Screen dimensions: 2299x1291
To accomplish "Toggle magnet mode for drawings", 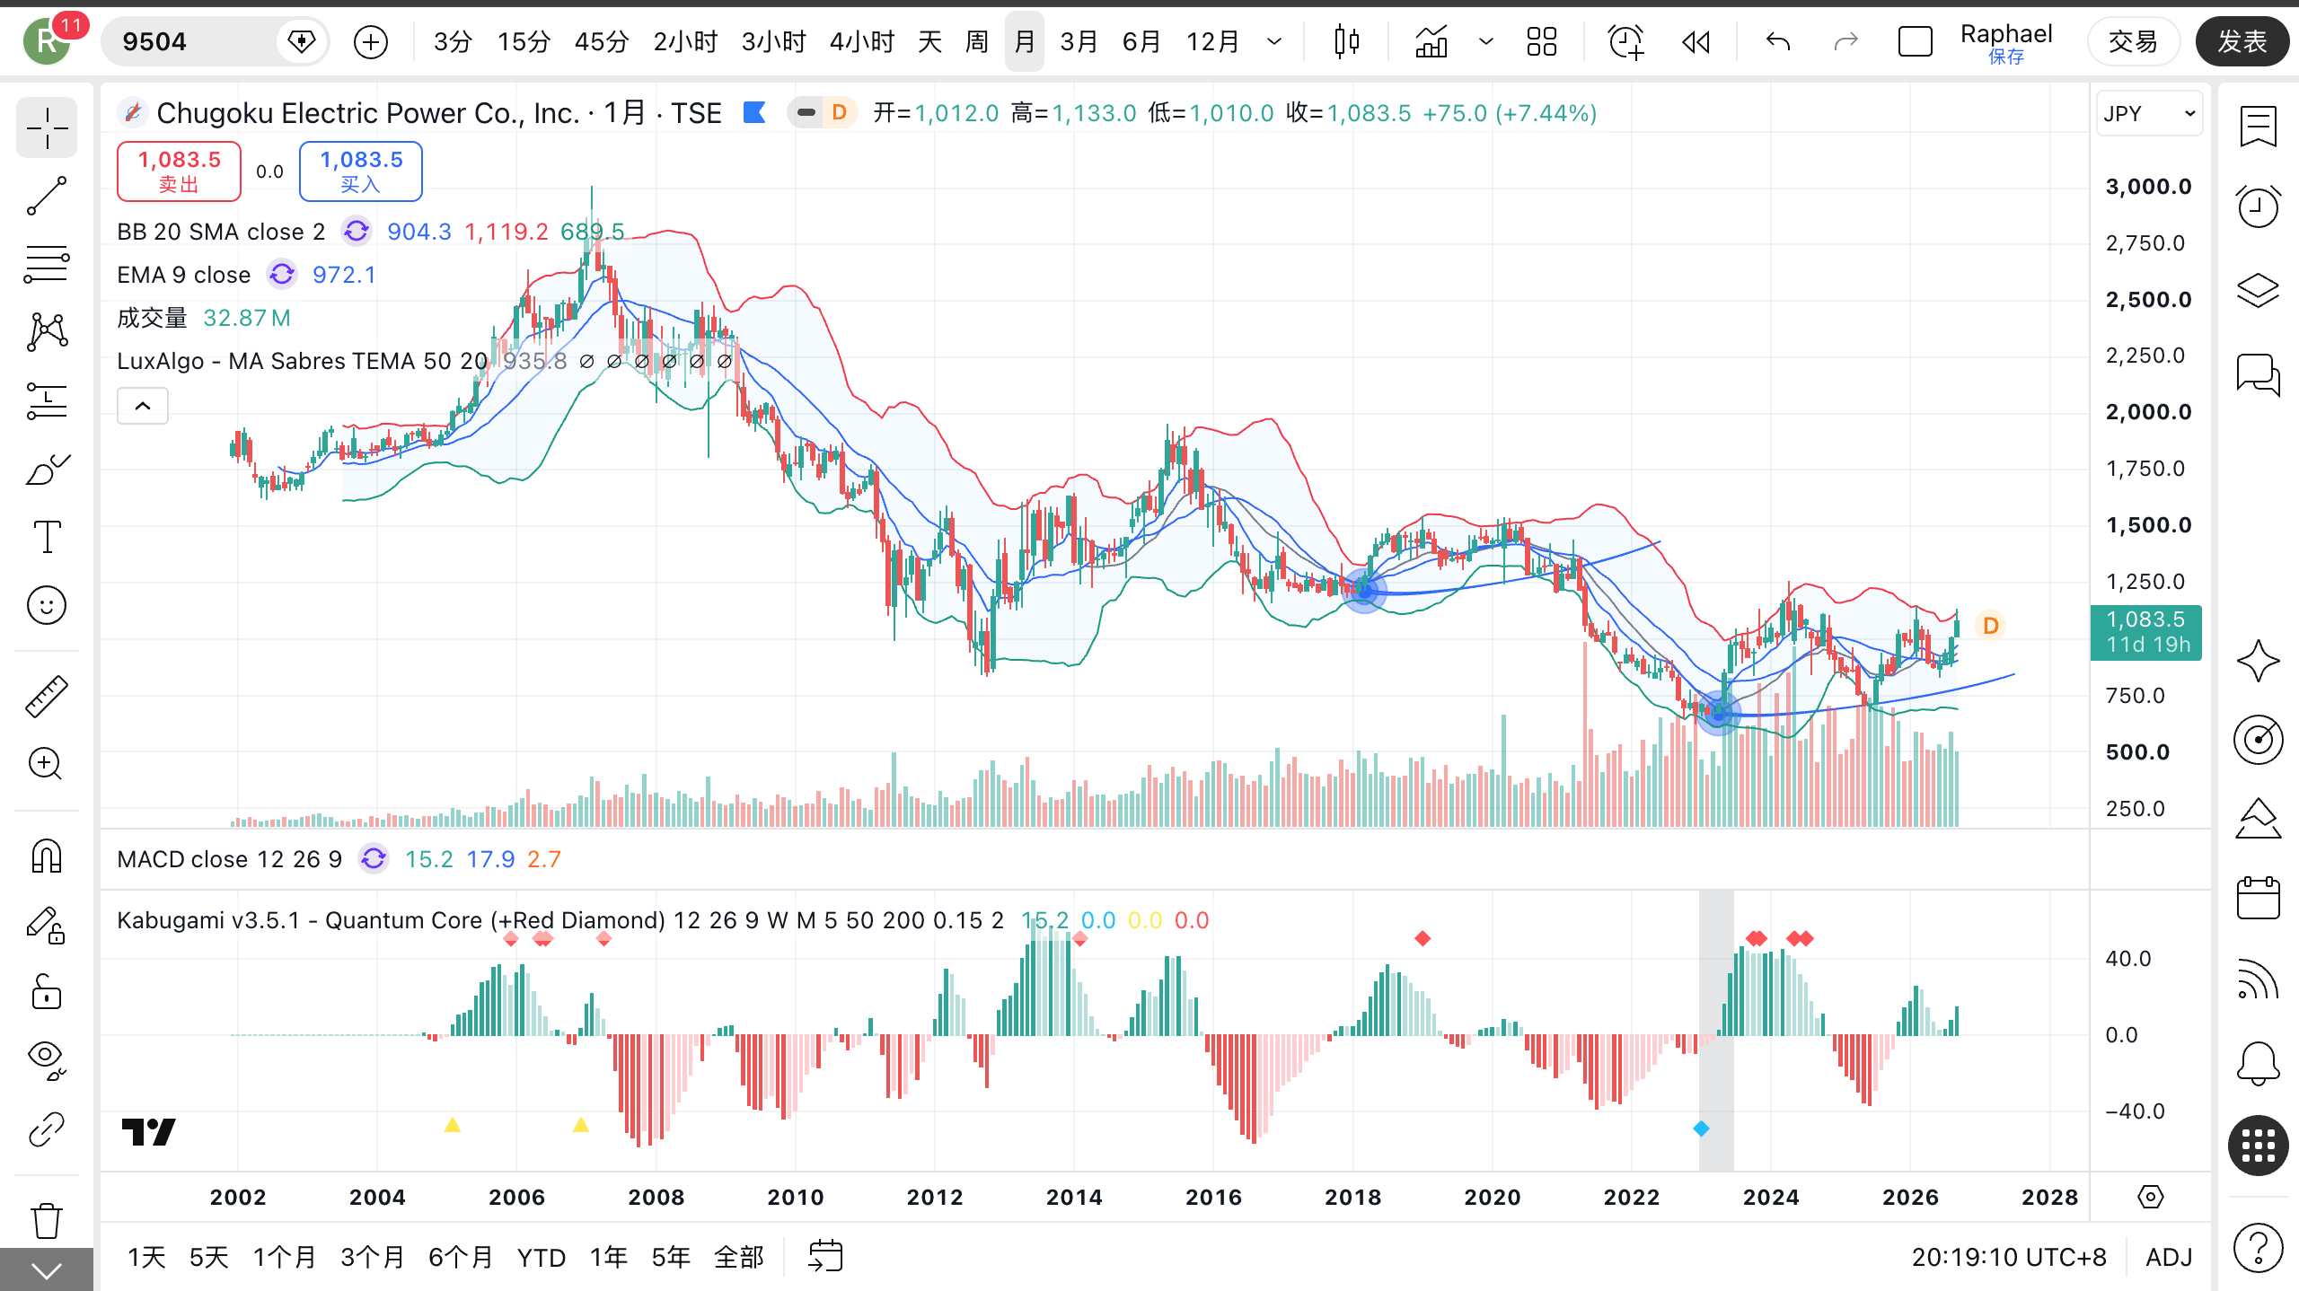I will pos(47,856).
